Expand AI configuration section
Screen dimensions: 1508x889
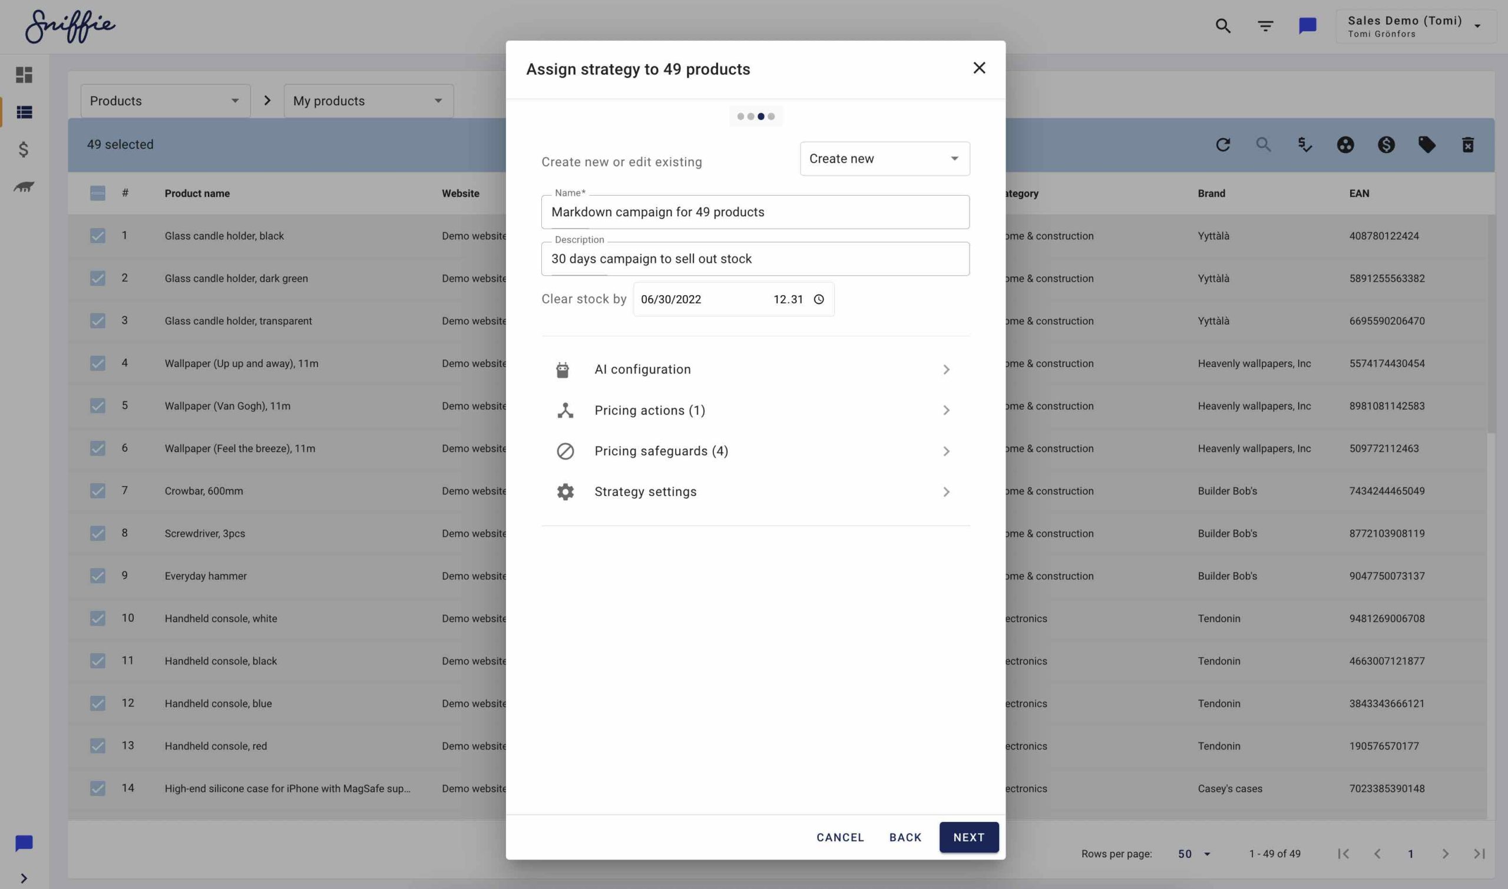click(755, 369)
